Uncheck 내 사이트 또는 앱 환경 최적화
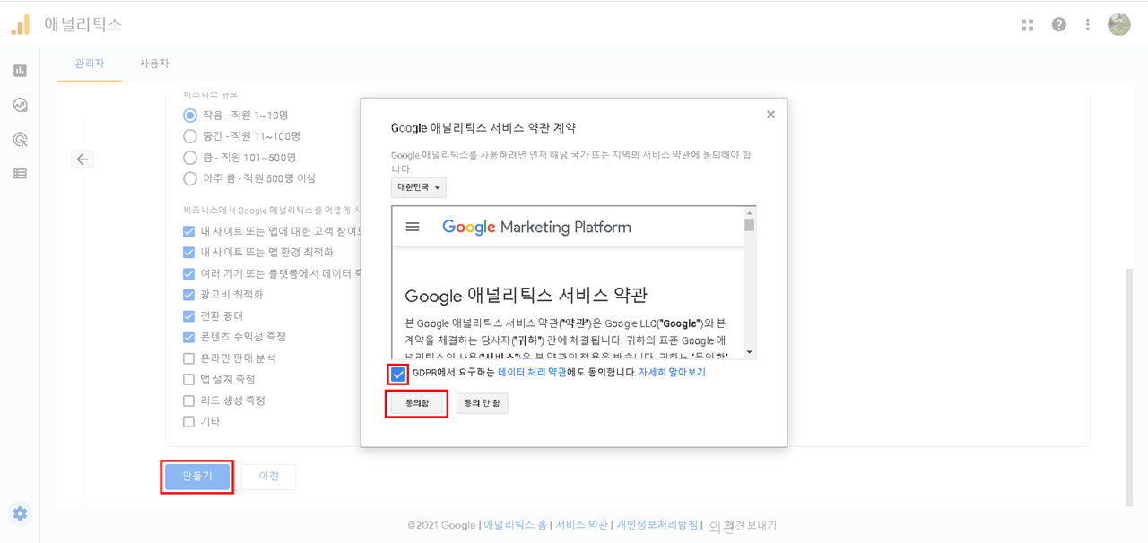The height and width of the screenshot is (543, 1148). click(x=188, y=253)
